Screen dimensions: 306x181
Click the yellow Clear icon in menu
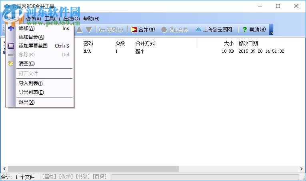pos(11,63)
